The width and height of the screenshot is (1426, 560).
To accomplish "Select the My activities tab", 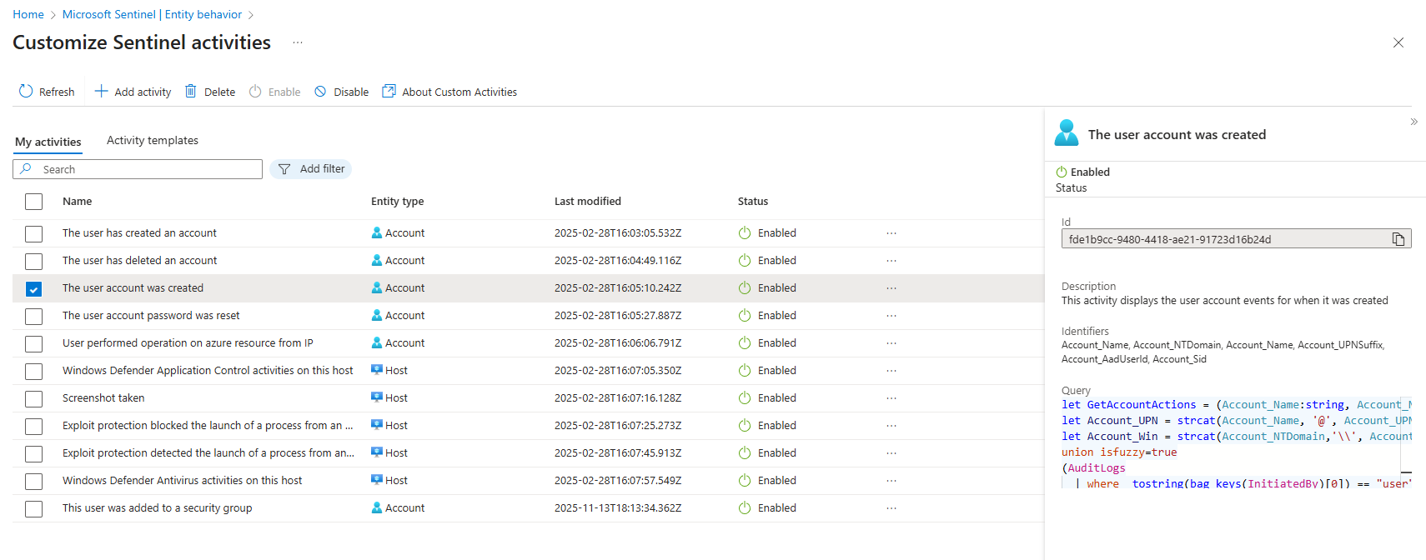I will tap(48, 142).
